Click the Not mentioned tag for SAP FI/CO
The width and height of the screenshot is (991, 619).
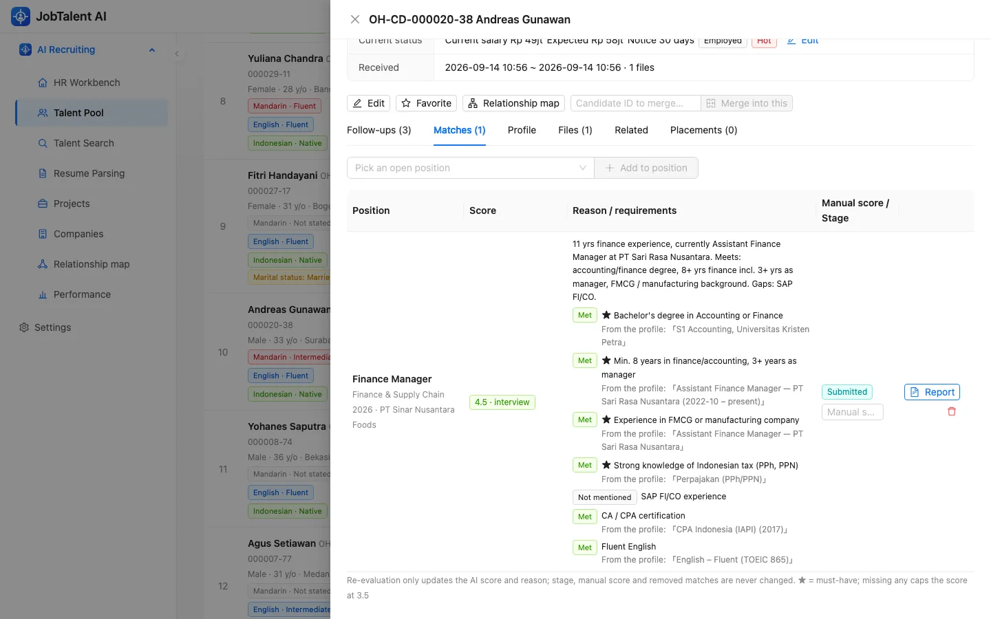[x=604, y=497]
